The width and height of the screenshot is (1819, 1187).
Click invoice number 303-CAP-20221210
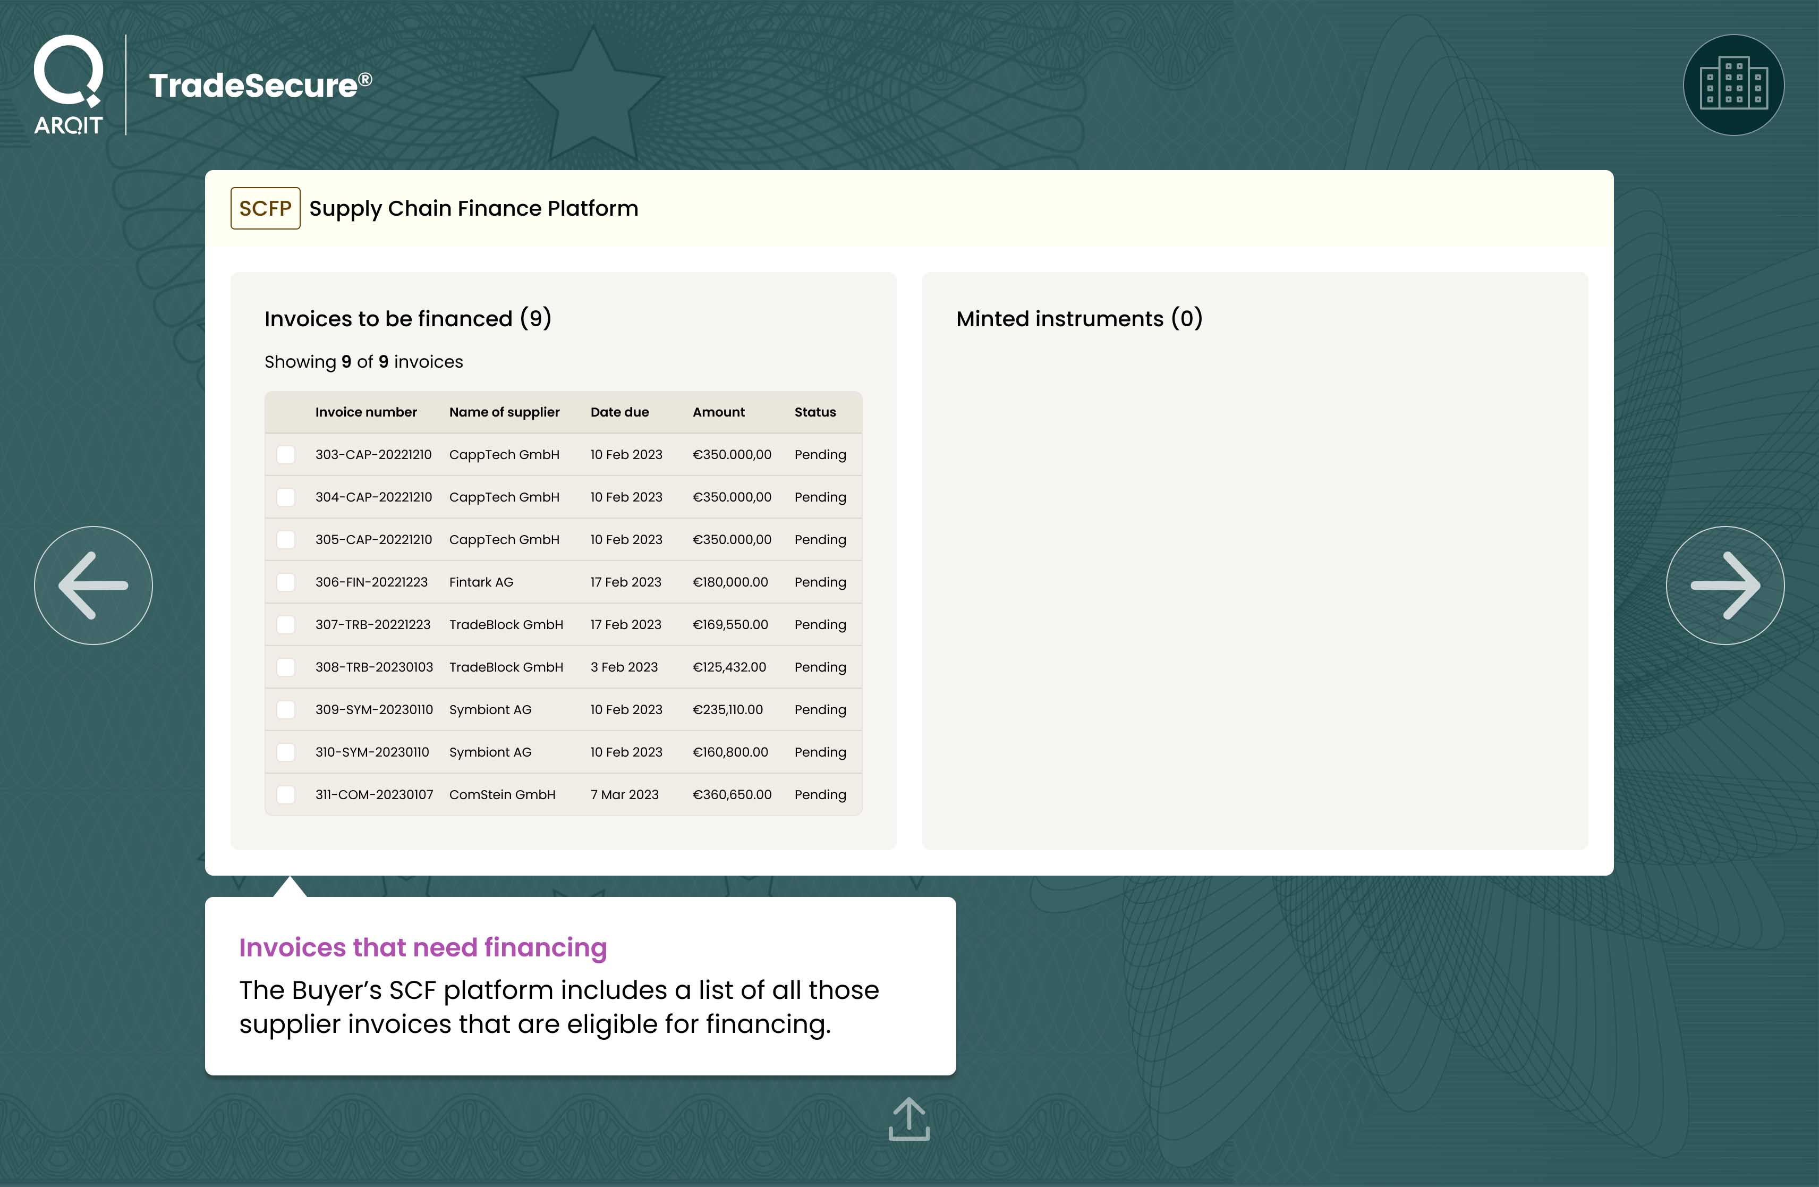pos(373,455)
